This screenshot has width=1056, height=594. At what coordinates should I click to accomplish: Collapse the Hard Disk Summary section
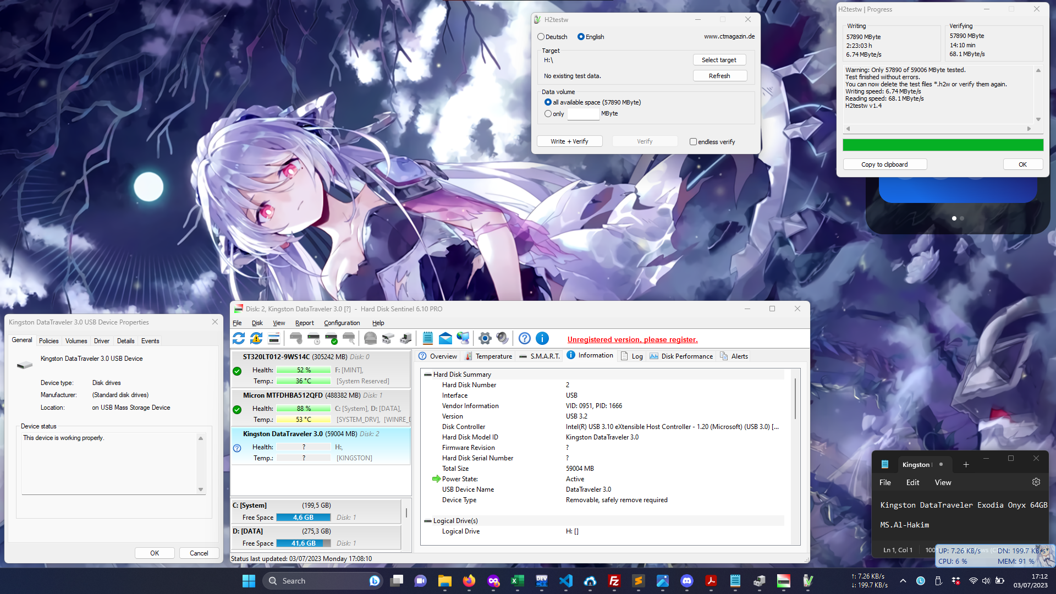[x=427, y=375]
